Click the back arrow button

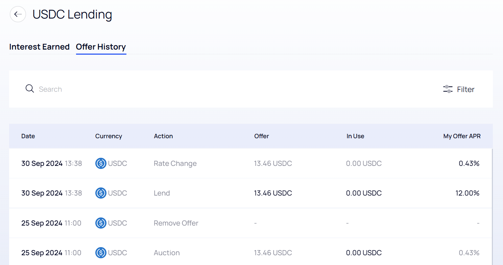click(18, 14)
